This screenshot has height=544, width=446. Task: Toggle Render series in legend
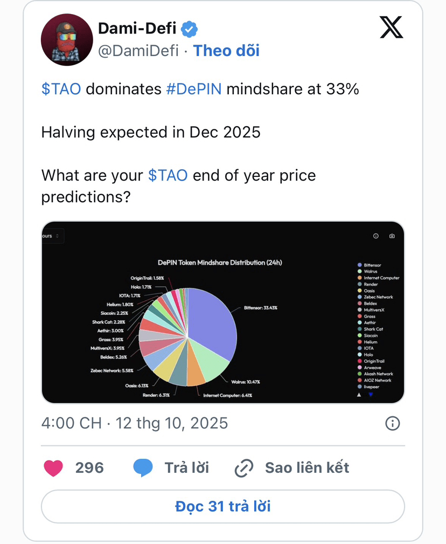[x=371, y=284]
